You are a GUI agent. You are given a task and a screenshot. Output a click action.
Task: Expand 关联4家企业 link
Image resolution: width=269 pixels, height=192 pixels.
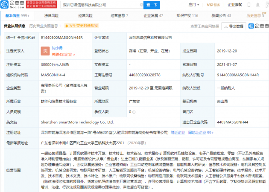64,55
